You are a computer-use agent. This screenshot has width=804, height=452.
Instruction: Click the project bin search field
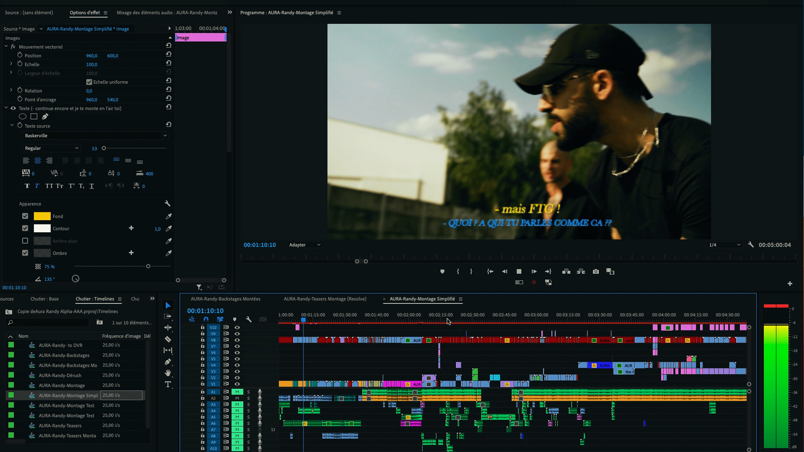pos(49,323)
